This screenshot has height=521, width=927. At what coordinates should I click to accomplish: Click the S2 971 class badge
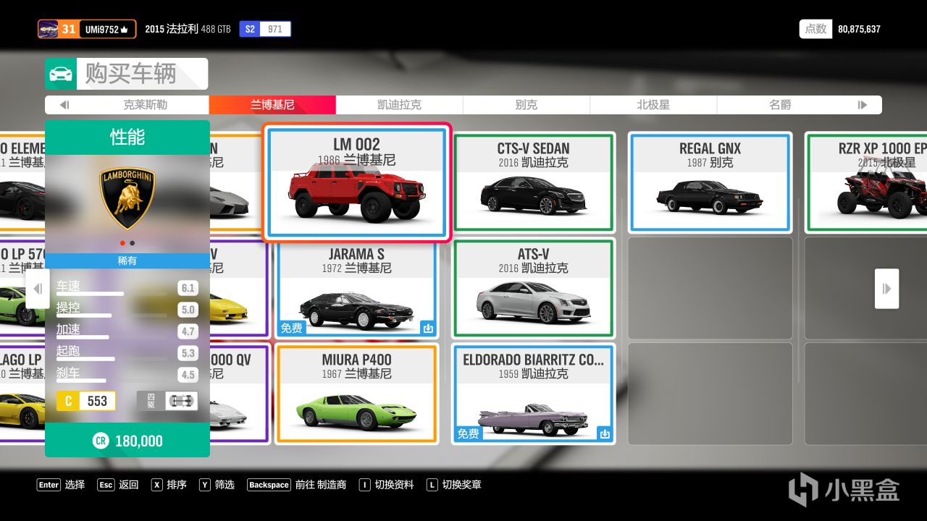tap(265, 29)
